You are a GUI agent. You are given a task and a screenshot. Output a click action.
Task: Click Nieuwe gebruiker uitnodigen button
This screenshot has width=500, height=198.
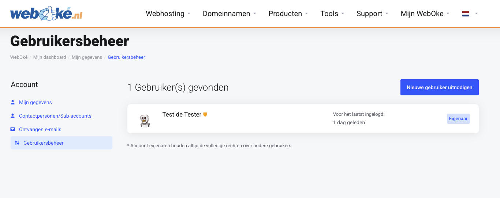(439, 87)
